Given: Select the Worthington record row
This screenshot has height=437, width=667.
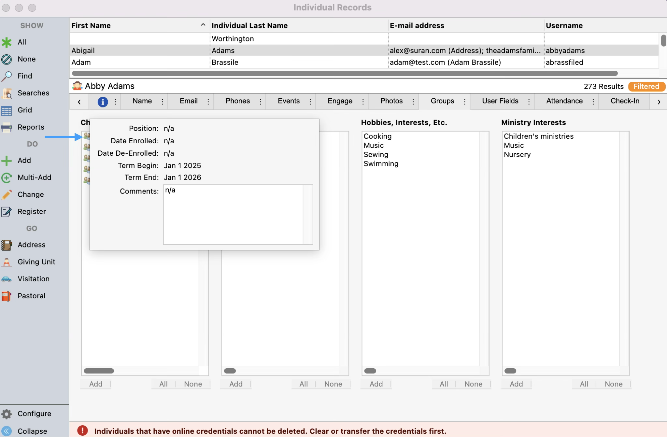Looking at the screenshot, I should tap(364, 39).
